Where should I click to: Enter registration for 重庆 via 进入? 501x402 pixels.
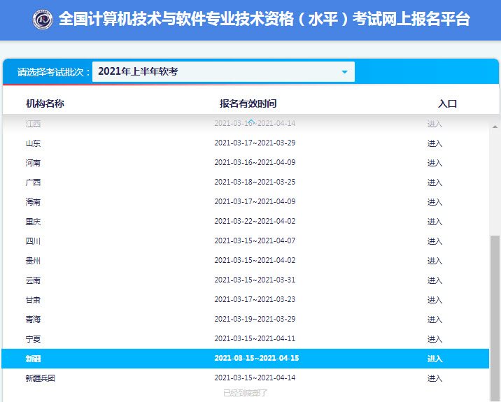(435, 222)
